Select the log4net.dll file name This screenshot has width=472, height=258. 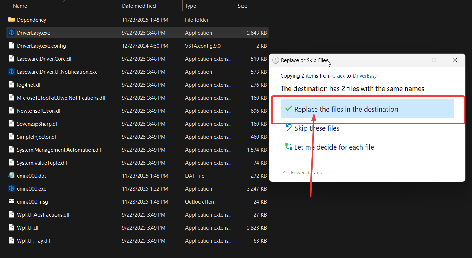[29, 85]
